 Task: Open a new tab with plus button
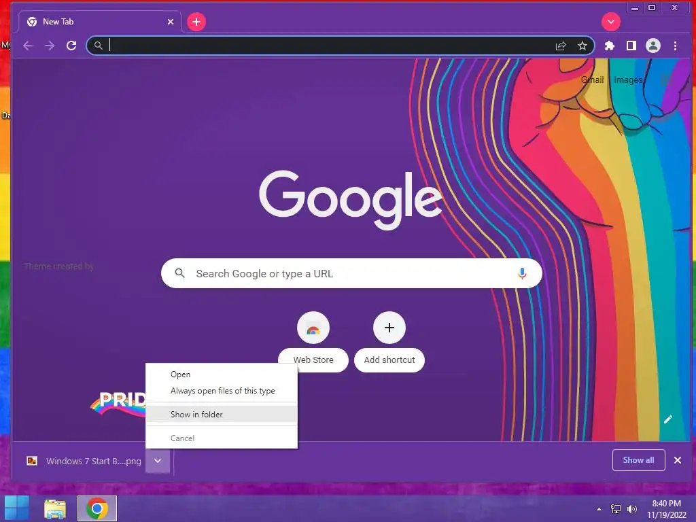[x=196, y=22]
